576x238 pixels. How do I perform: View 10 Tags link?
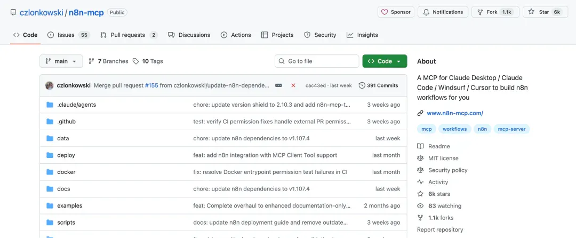coord(148,61)
